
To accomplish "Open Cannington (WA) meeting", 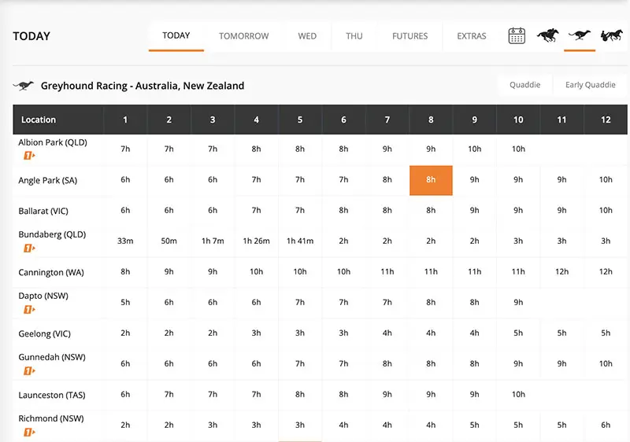I will (x=51, y=272).
